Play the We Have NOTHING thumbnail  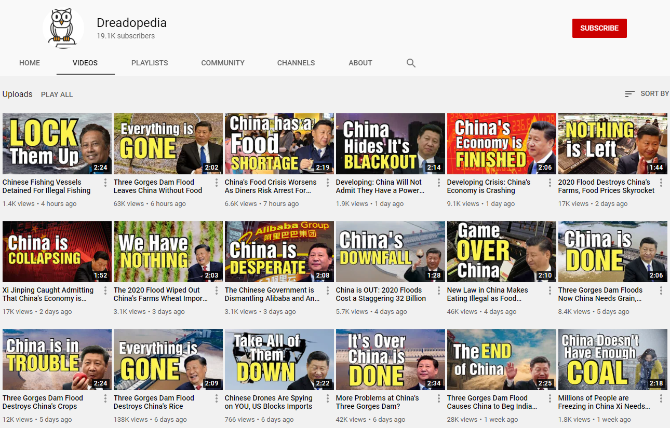[168, 252]
